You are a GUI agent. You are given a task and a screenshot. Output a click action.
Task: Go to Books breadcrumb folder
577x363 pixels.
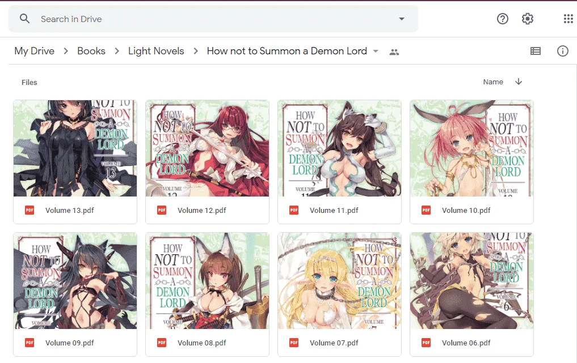point(91,51)
